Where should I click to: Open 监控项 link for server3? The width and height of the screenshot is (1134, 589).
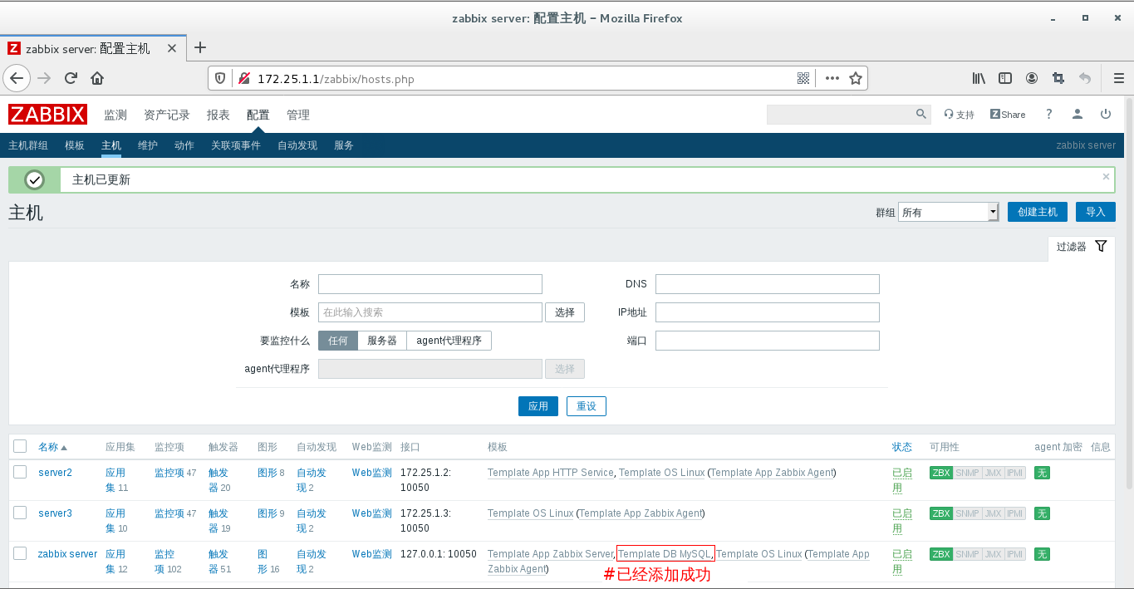169,513
